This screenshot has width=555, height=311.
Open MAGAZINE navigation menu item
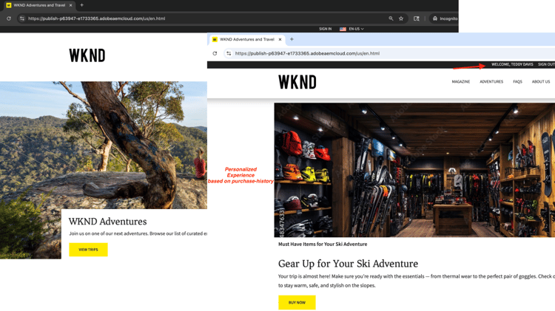(460, 82)
